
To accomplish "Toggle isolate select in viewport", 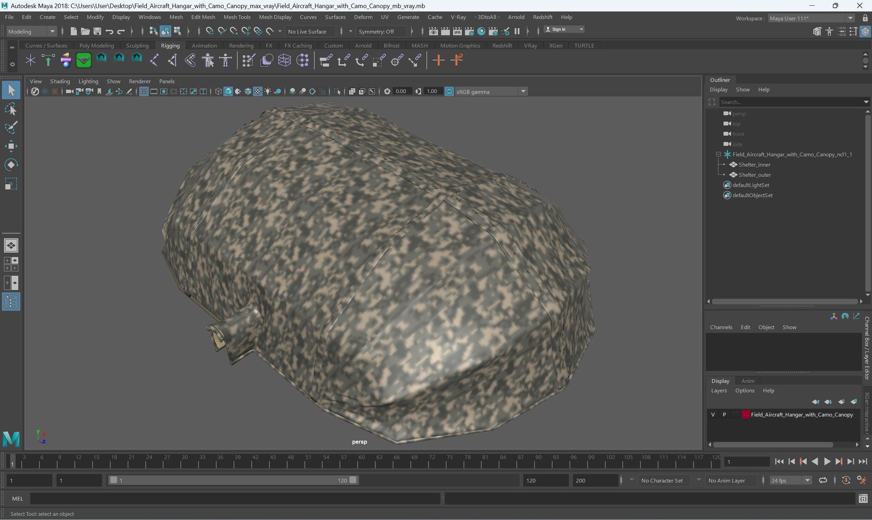I will pyautogui.click(x=337, y=91).
